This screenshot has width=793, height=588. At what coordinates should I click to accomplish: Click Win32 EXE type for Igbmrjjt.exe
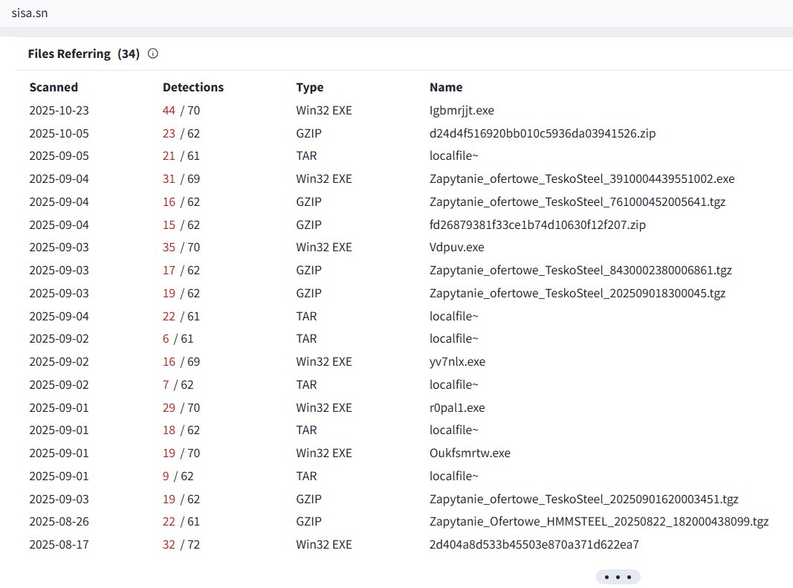click(324, 110)
